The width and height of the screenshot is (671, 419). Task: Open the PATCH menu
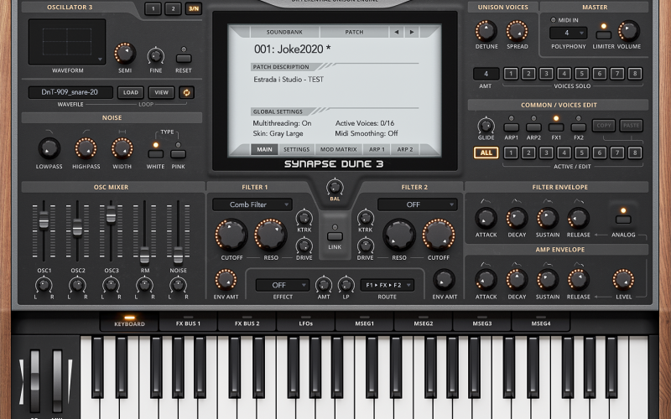(354, 32)
